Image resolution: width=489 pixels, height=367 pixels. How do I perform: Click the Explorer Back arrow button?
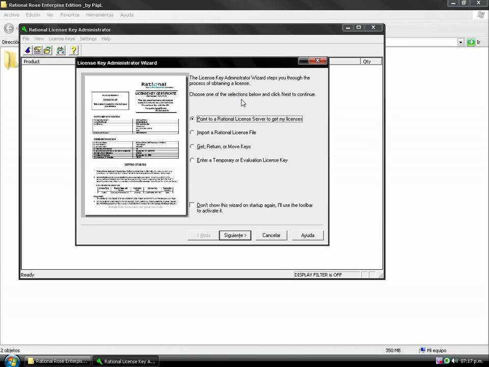[x=9, y=28]
